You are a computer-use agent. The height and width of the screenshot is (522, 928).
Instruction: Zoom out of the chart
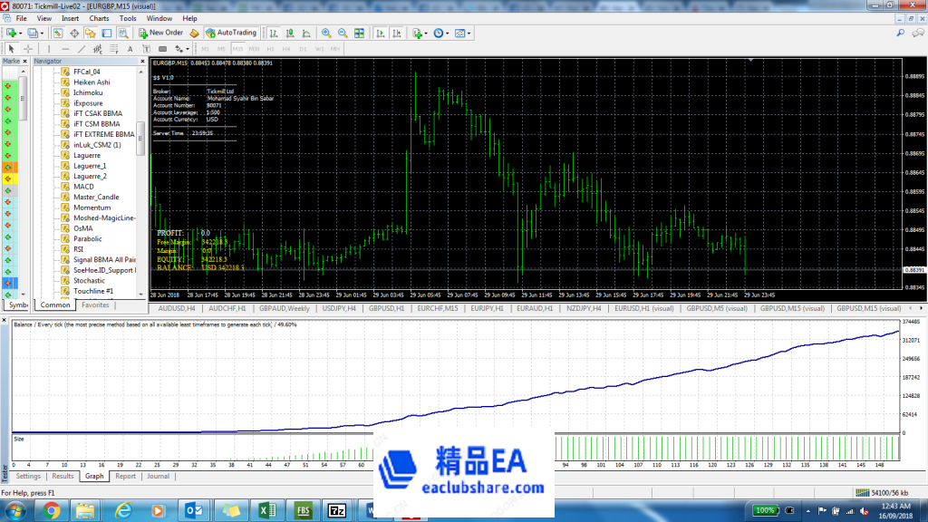pyautogui.click(x=342, y=33)
